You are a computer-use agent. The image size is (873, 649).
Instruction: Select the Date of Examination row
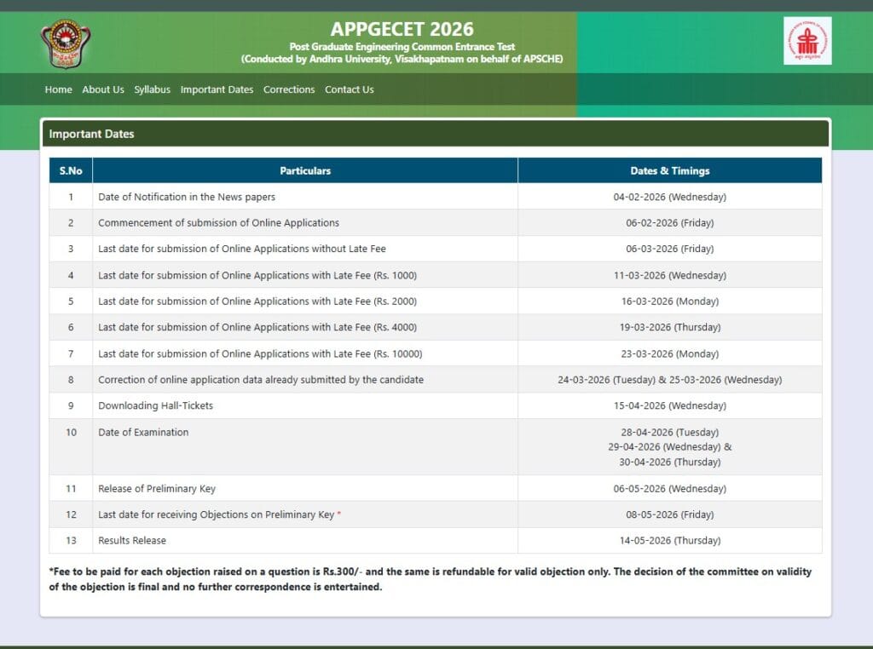pos(145,432)
